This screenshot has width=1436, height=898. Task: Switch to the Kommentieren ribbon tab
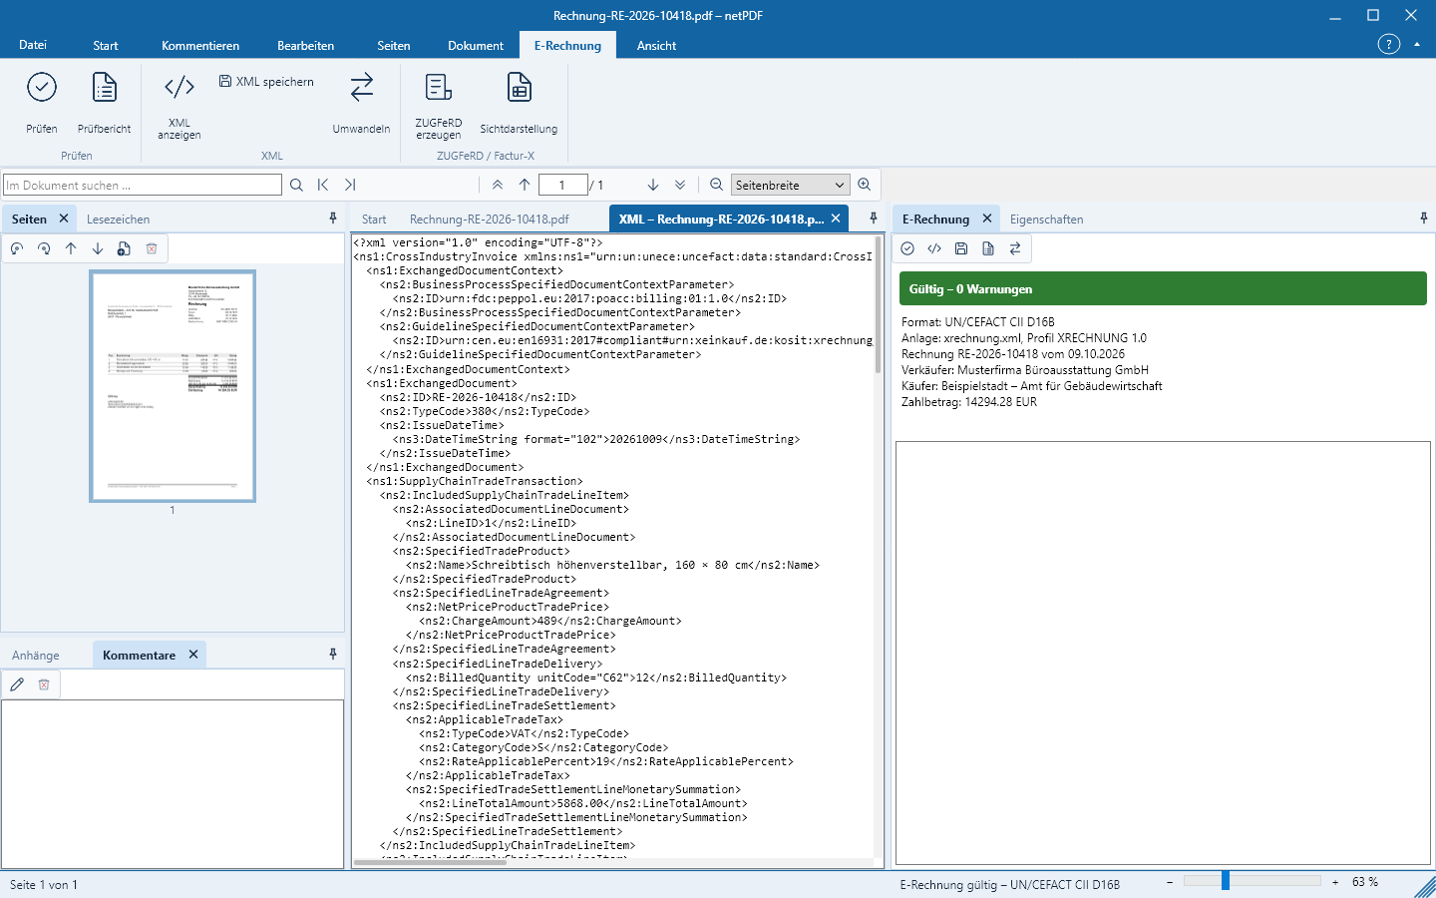coord(200,45)
